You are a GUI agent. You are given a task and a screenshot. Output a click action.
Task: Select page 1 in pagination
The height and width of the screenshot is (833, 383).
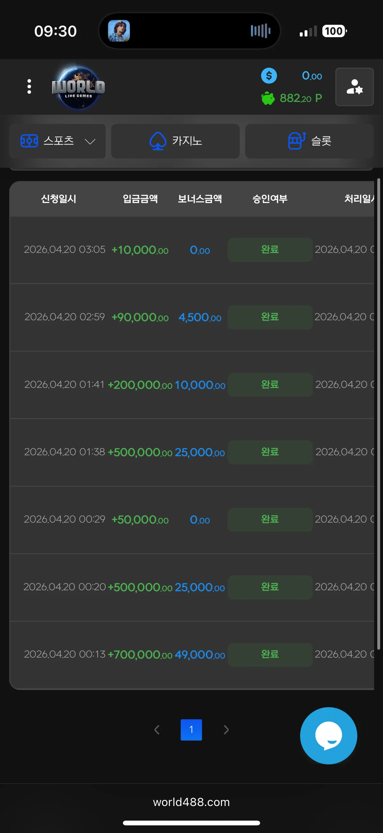[191, 730]
